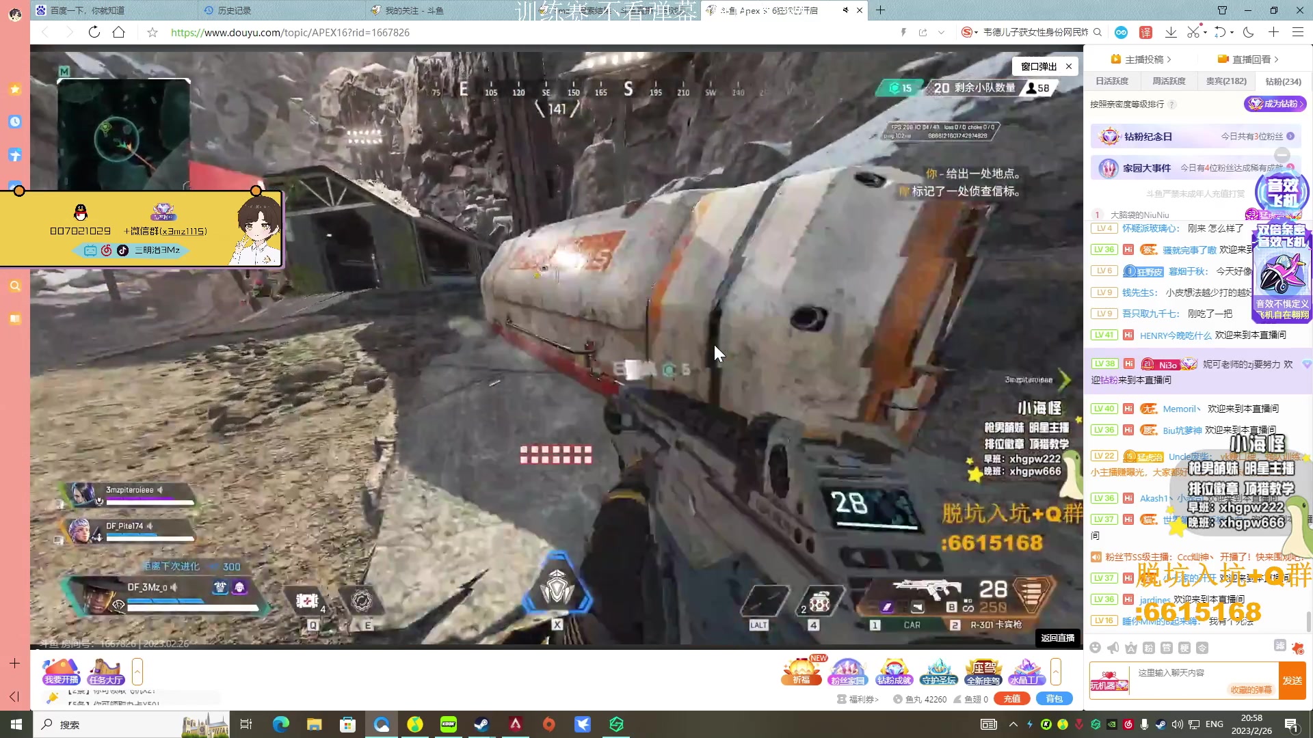The image size is (1313, 738).
Task: Open 收藏的弹幕 saved danmaku
Action: click(x=1251, y=690)
